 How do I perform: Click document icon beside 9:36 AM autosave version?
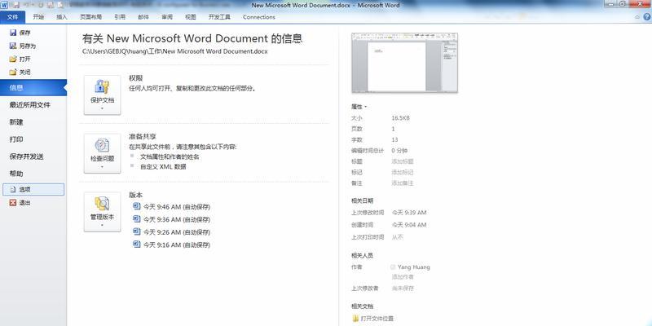click(136, 218)
